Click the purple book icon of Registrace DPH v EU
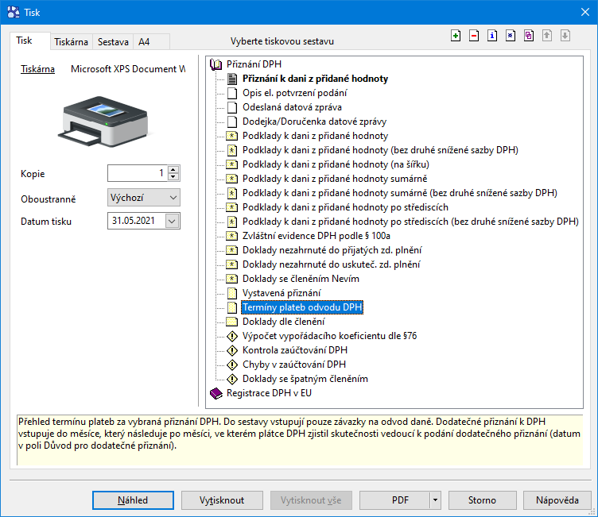Screen dimensions: 598x517 [216, 393]
